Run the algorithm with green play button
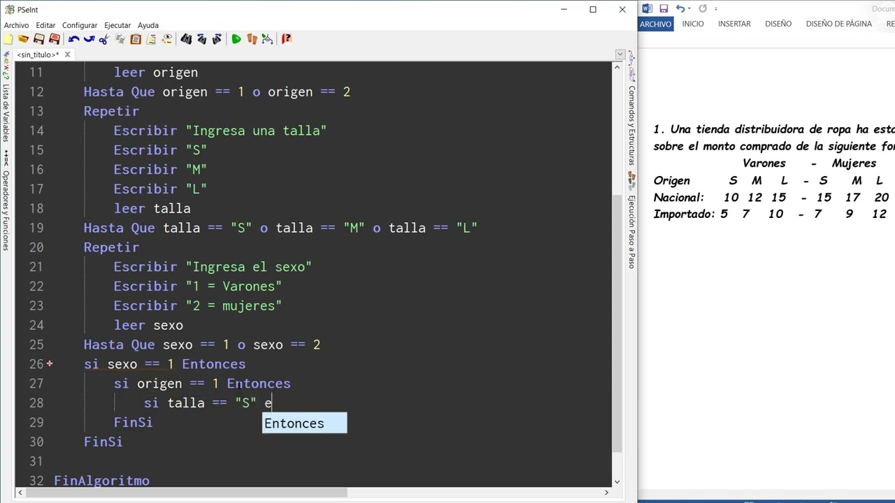Image resolution: width=895 pixels, height=503 pixels. coord(236,39)
